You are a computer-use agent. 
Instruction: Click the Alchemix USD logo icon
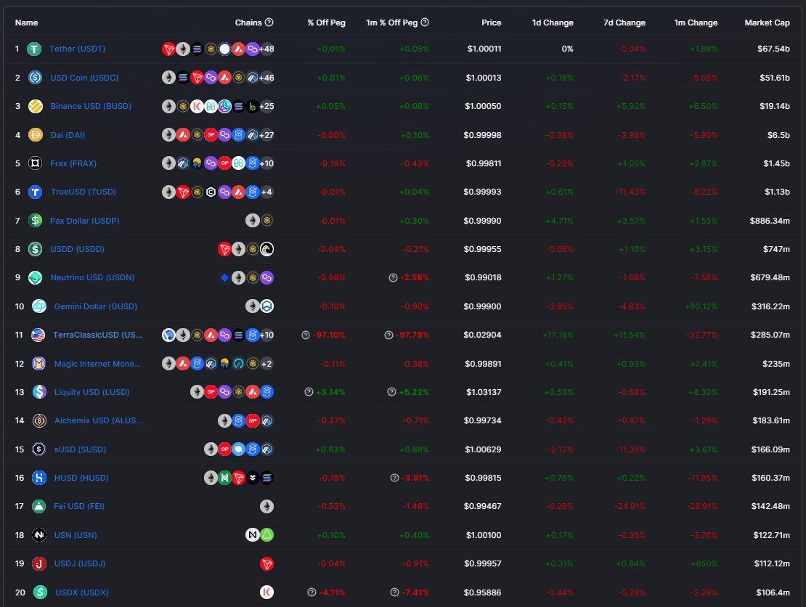pyautogui.click(x=39, y=420)
